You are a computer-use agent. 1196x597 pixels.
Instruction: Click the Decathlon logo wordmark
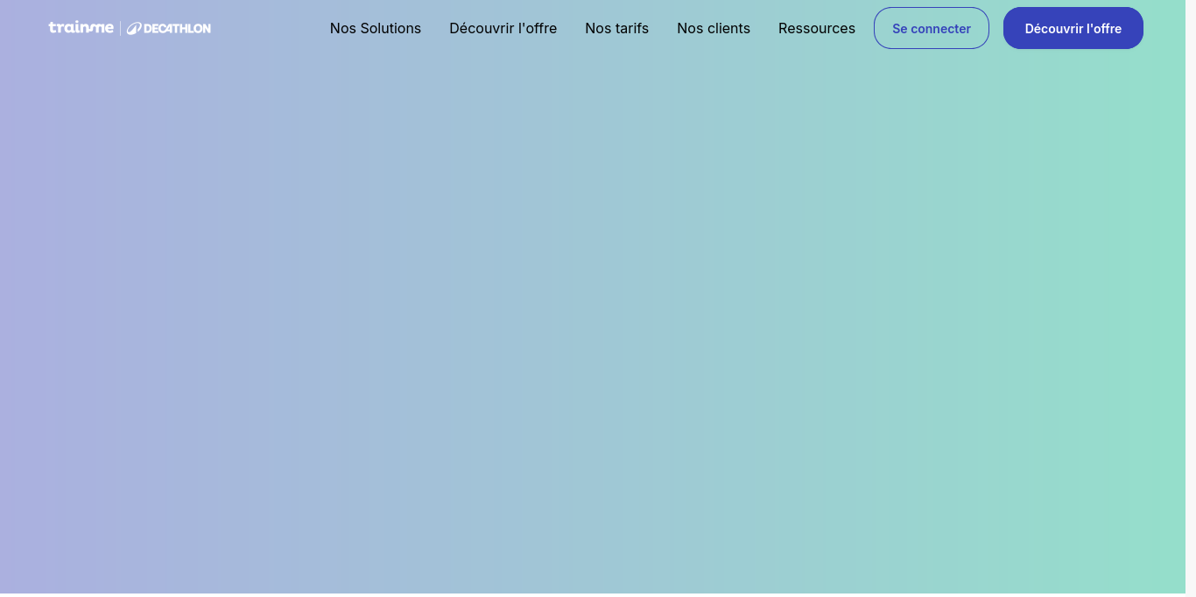pos(177,29)
